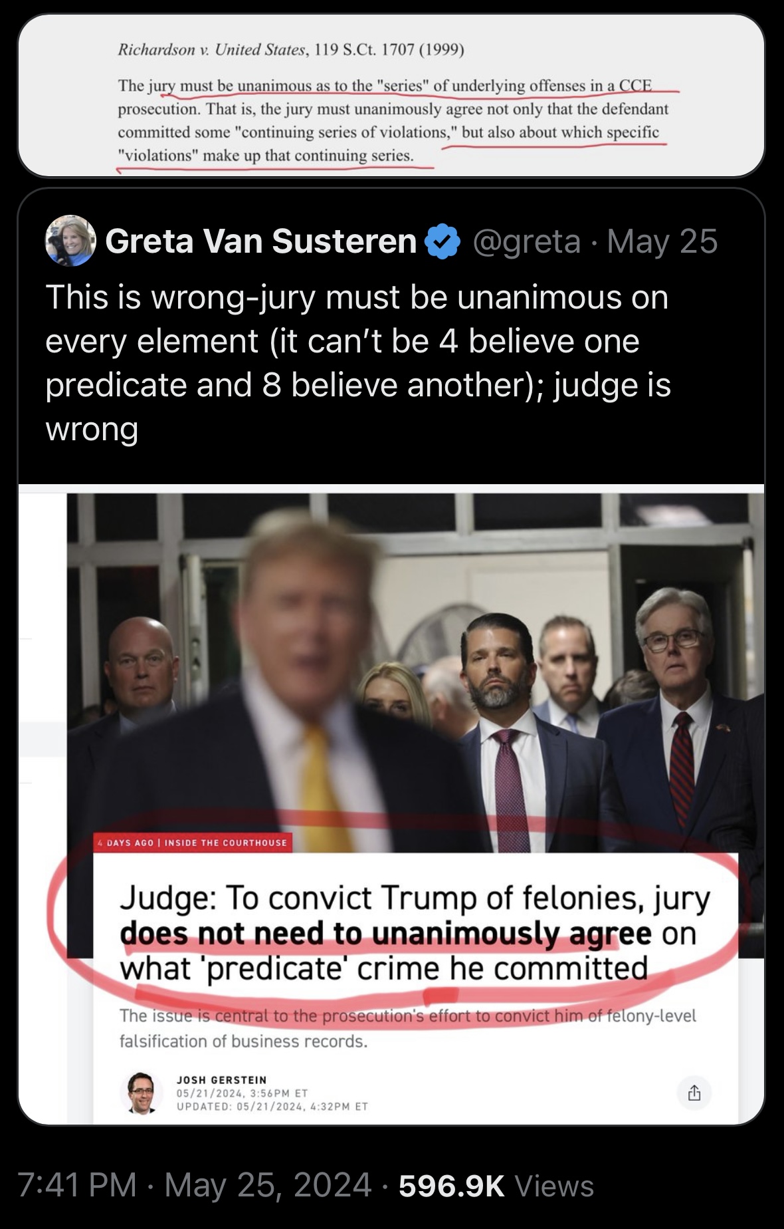Viewport: 784px width, 1229px height.
Task: Open Josh Gerstein's author photo
Action: point(142,1093)
